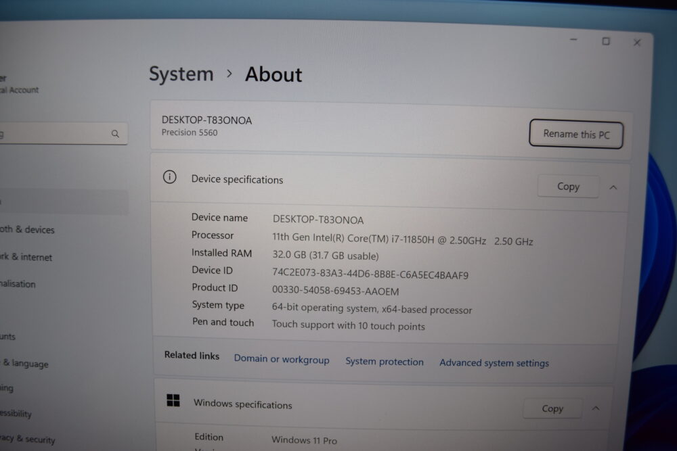Open the Domain or workgroup link
The image size is (677, 451).
coord(282,359)
